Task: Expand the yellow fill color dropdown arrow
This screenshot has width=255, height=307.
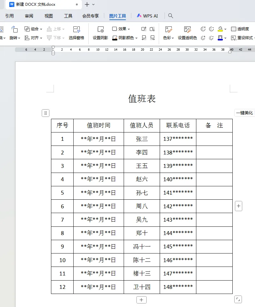Action: pos(225,29)
